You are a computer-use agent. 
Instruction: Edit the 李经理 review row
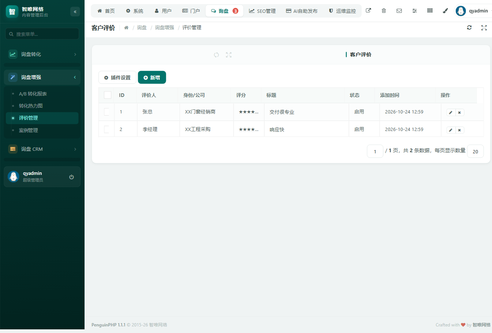tap(451, 130)
